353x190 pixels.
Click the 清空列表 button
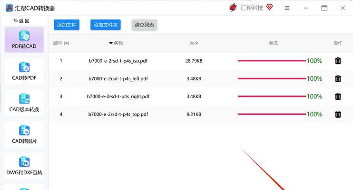tap(144, 25)
